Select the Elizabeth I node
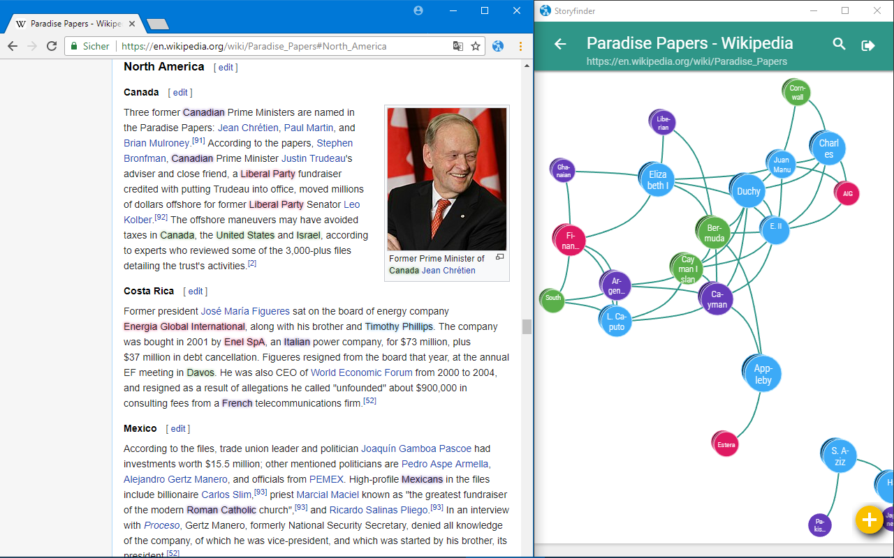894x558 pixels. [657, 180]
